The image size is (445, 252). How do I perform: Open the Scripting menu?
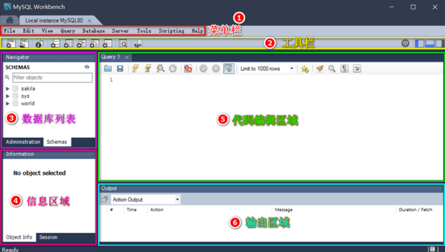171,31
